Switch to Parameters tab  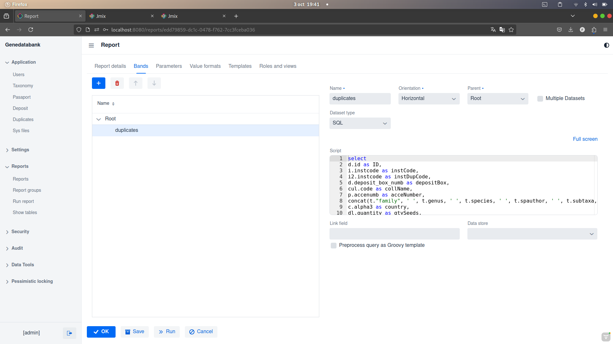[169, 66]
